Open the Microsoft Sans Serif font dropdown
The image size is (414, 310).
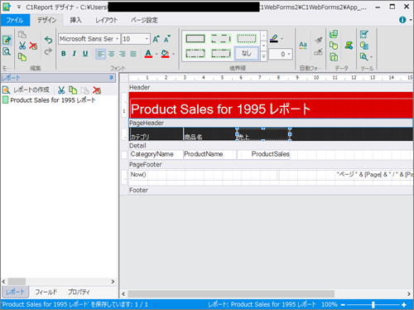(117, 39)
